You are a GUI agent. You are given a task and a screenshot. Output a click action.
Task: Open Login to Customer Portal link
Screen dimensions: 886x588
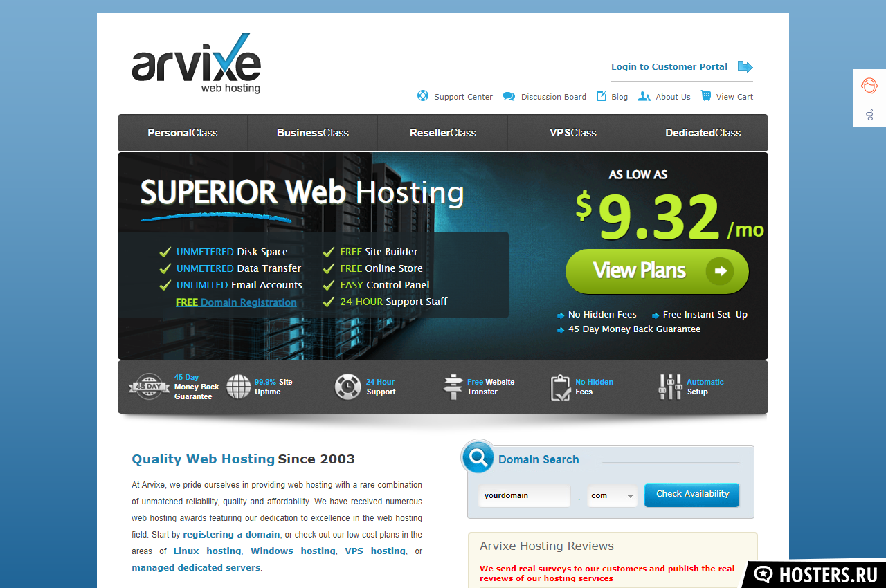669,67
